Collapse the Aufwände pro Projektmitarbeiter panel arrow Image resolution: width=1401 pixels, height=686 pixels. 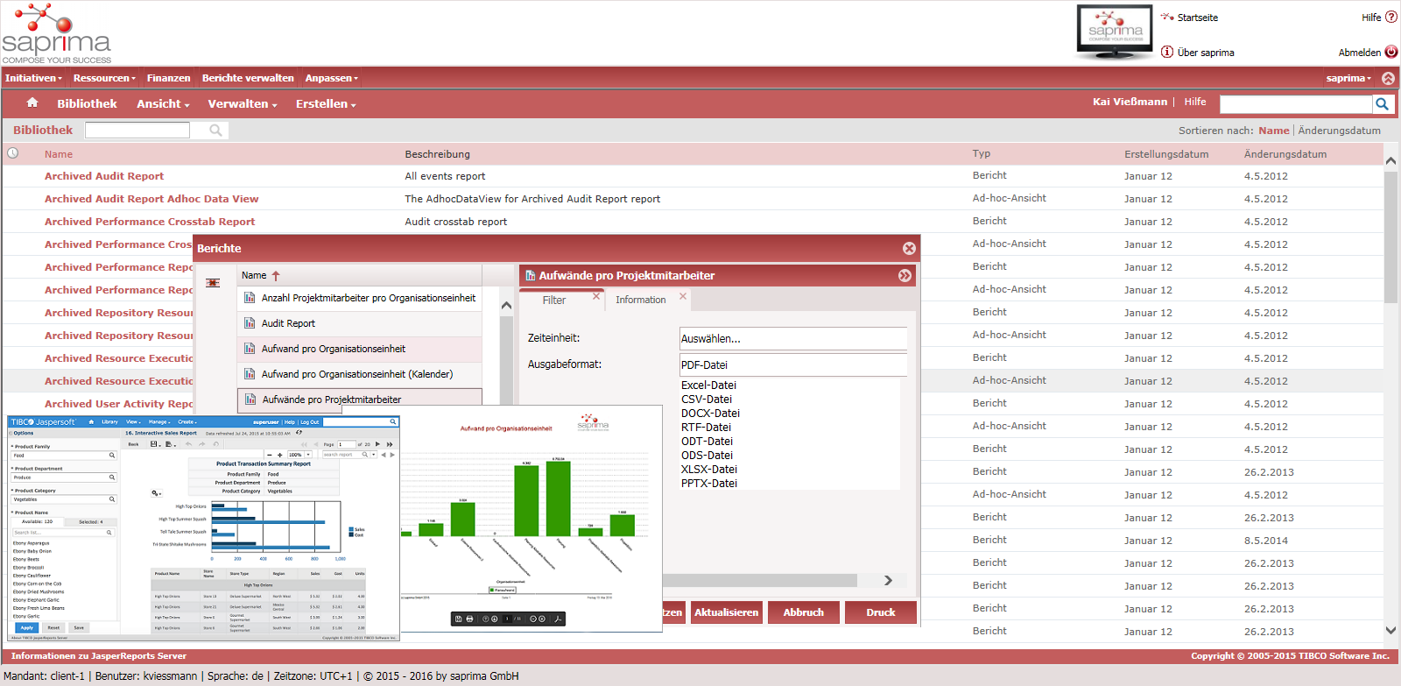coord(905,275)
